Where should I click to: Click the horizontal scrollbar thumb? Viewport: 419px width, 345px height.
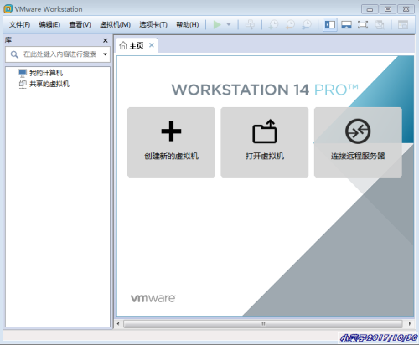pyautogui.click(x=262, y=324)
